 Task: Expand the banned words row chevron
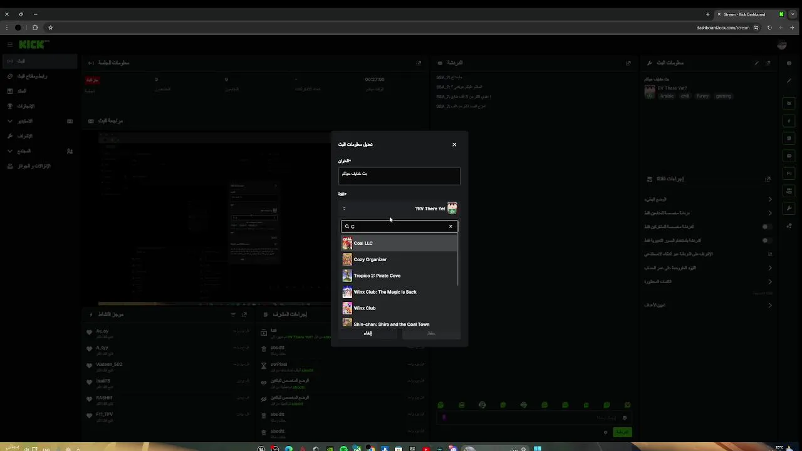tap(770, 282)
